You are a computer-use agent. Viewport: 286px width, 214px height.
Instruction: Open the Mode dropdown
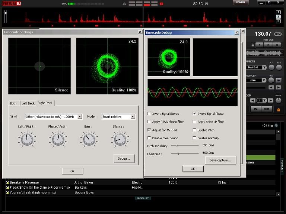[133, 117]
